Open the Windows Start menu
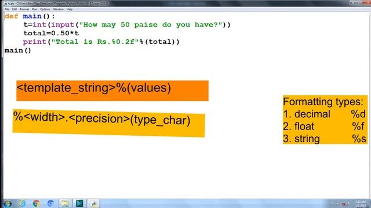 [8, 203]
